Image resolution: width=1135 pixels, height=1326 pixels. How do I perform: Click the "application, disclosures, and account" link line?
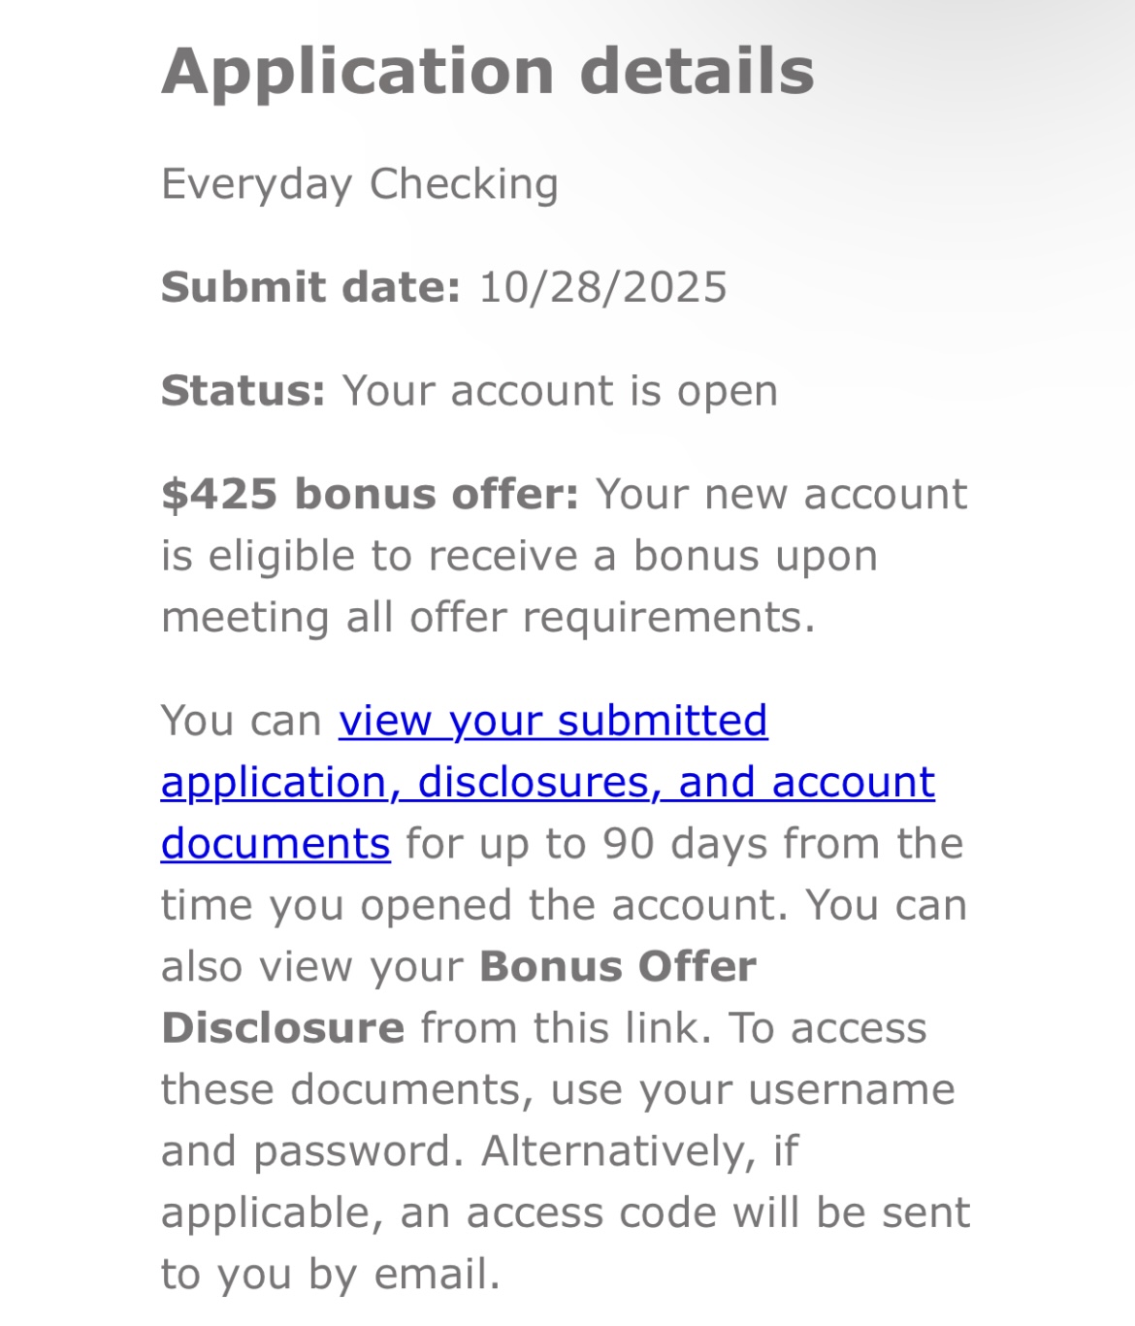click(x=548, y=783)
